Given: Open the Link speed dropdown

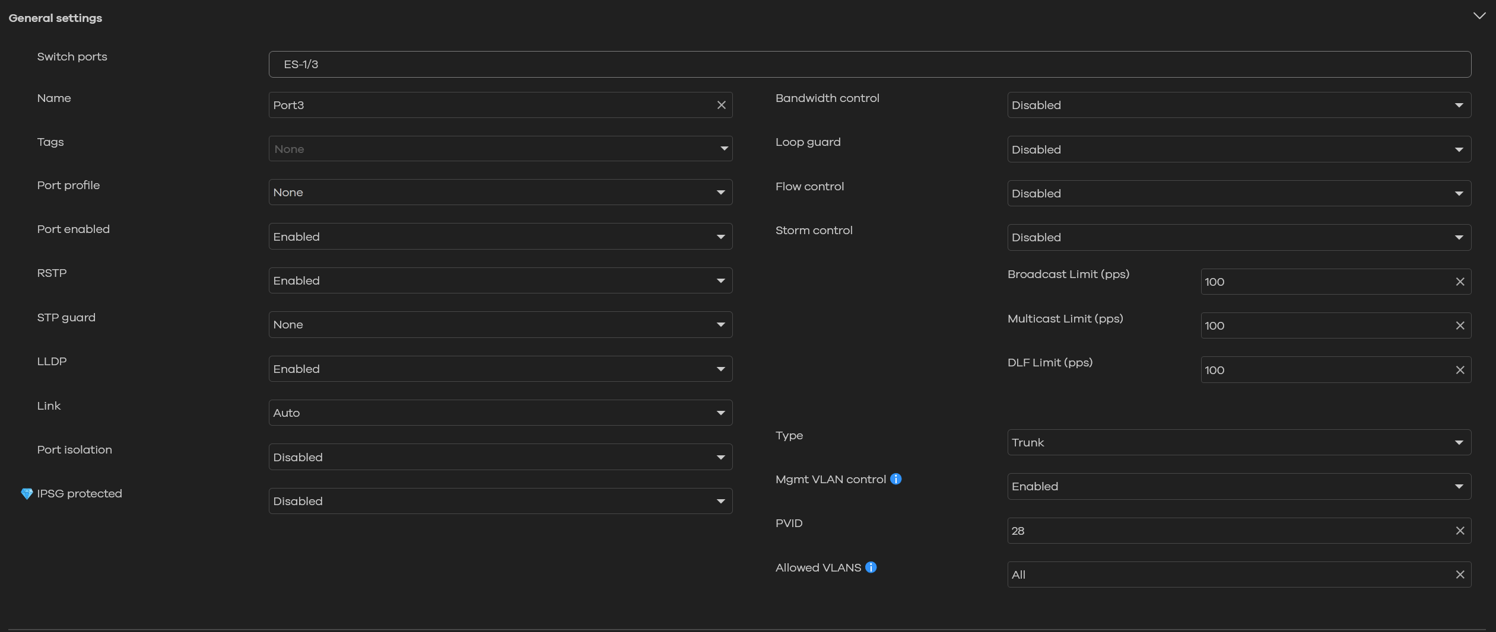Looking at the screenshot, I should coord(500,413).
